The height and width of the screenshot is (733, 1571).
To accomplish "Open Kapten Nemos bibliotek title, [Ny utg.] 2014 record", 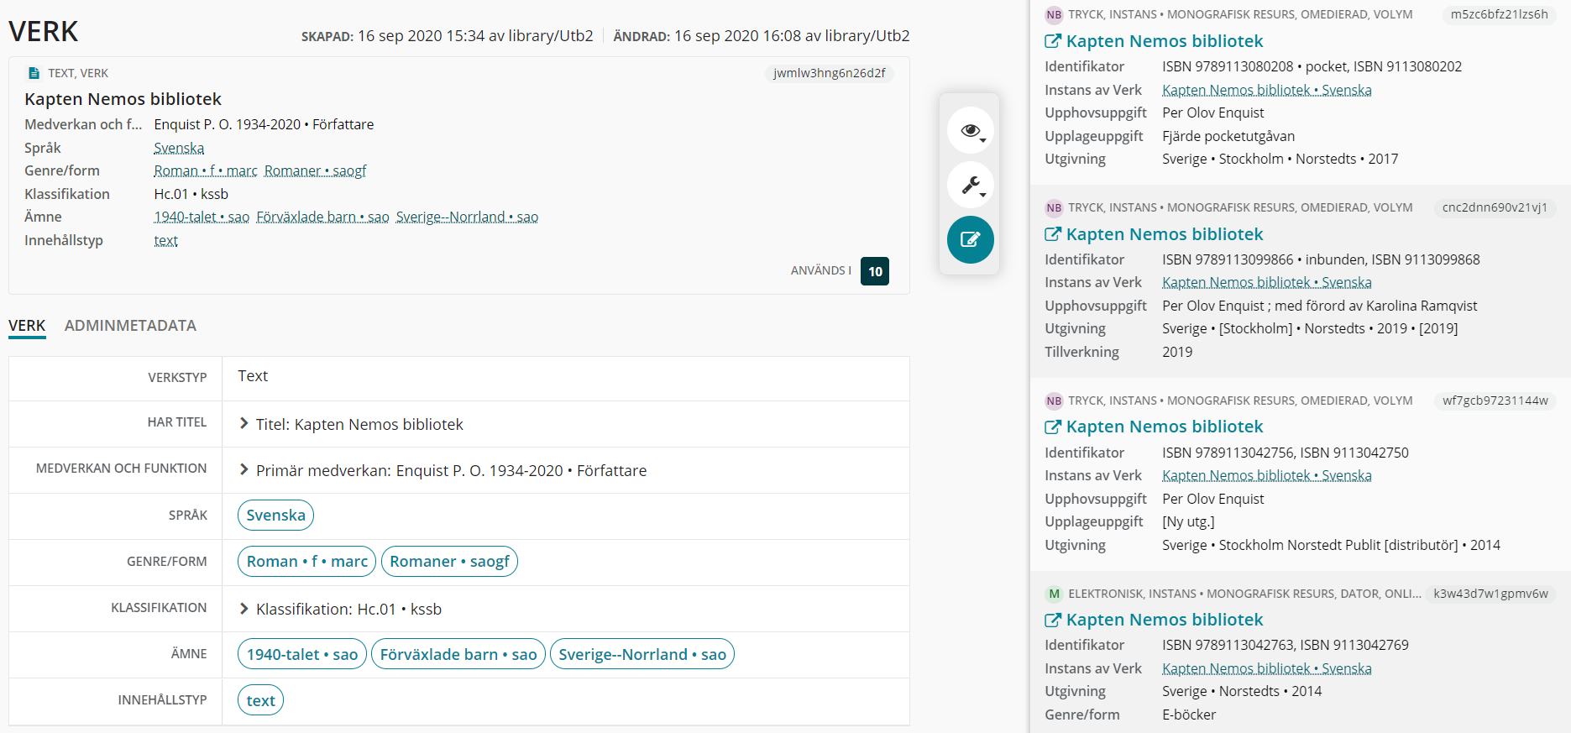I will pos(1165,427).
